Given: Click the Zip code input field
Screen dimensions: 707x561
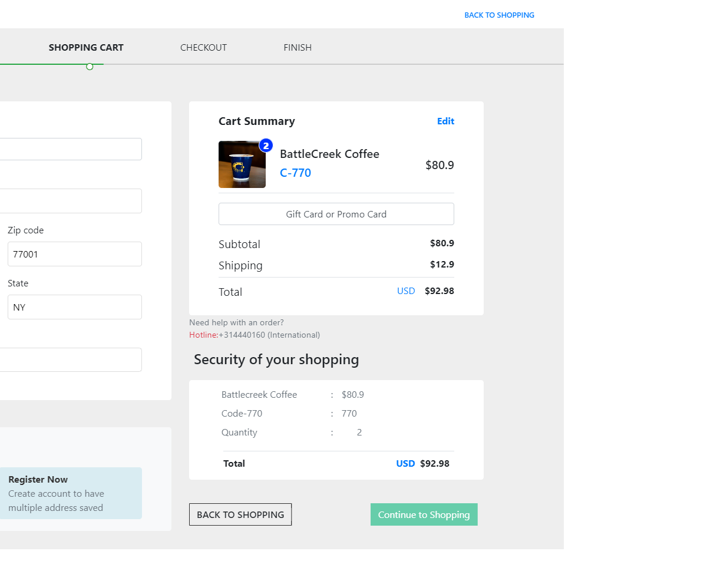Looking at the screenshot, I should click(75, 254).
